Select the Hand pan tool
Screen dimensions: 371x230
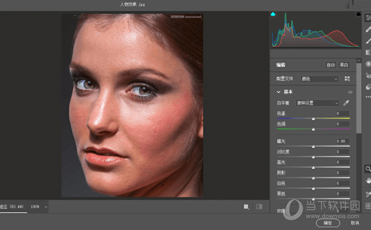coord(368,181)
